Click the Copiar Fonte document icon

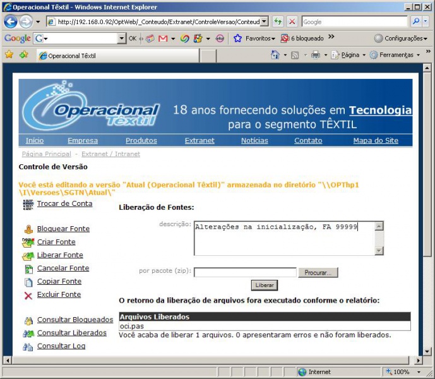28,282
